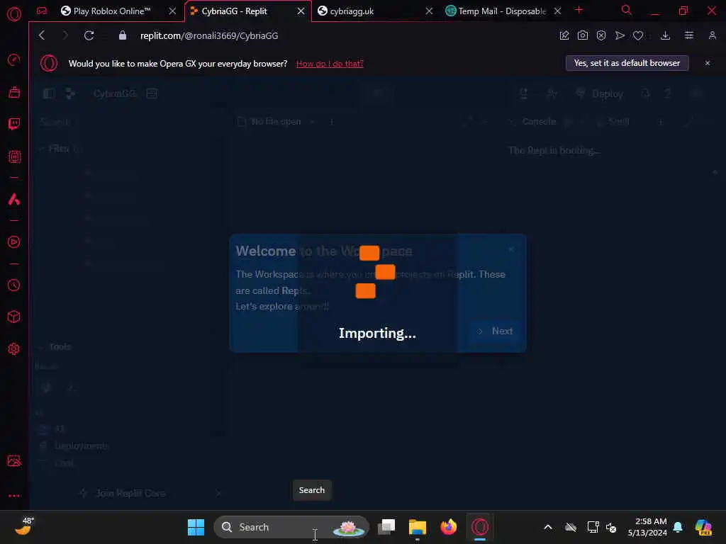Close the Welcome to the Workspace dialog
Viewport: 726px width, 544px height.
[511, 250]
